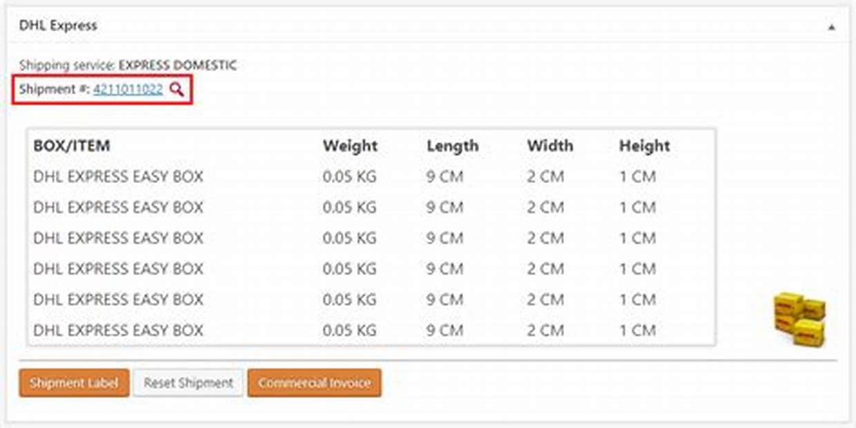Collapse the DHL Express panel arrow

tap(831, 27)
